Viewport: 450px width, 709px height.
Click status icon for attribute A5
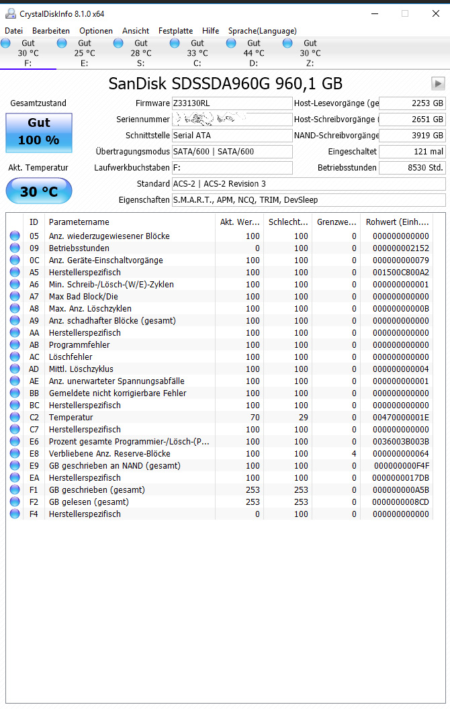click(x=15, y=272)
